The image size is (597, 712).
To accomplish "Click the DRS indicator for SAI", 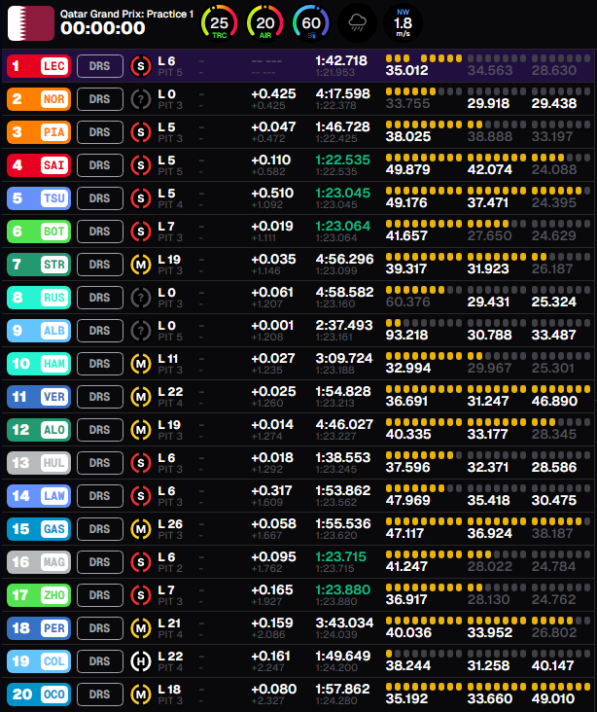I will [100, 165].
